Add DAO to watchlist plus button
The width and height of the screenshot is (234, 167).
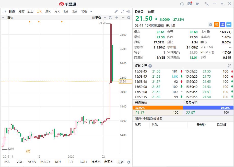[x=229, y=25]
